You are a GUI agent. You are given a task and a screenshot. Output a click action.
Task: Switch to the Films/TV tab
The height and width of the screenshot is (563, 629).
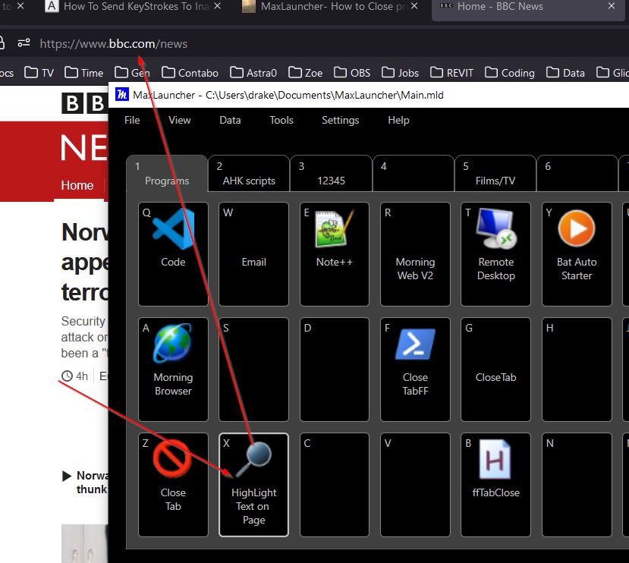(x=495, y=174)
